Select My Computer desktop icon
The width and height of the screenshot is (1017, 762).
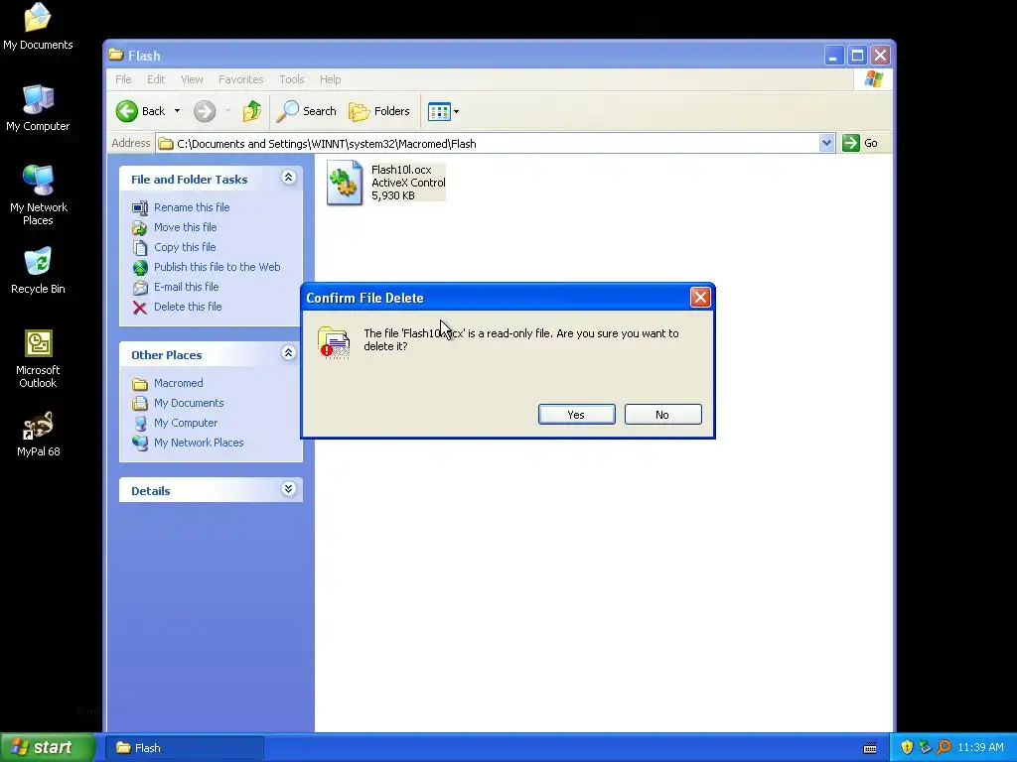point(38,108)
